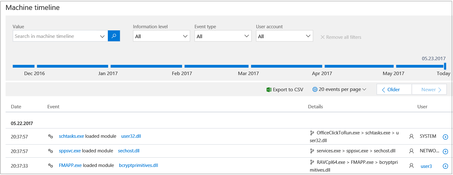Click the magnifier search button

(114, 36)
